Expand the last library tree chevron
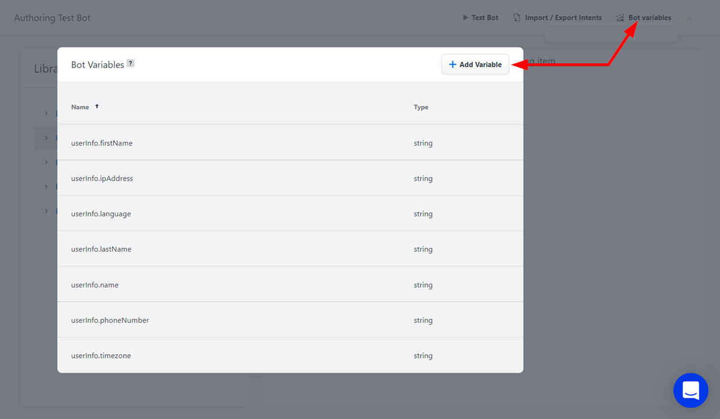This screenshot has height=419, width=720. [47, 211]
